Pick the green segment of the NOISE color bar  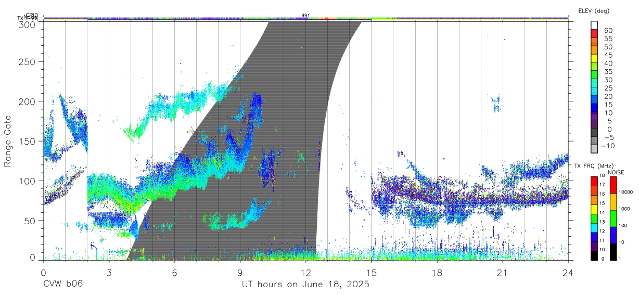tap(613, 218)
